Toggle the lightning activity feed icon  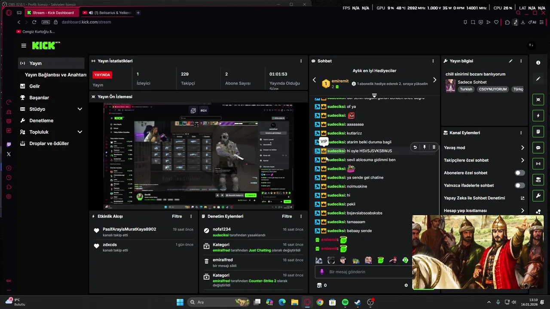538,116
